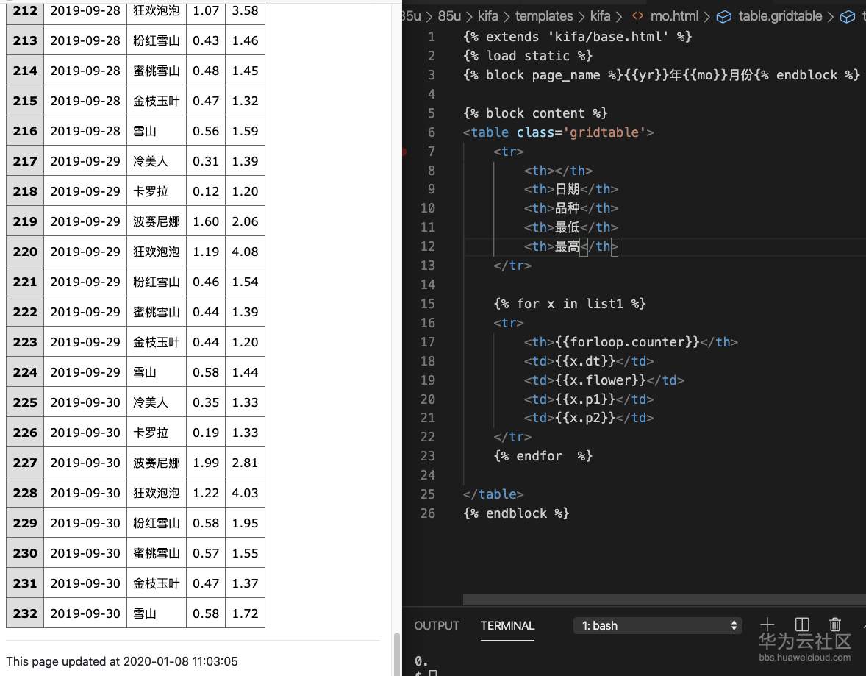
Task: Click line number 26 in gutter
Action: (x=427, y=513)
